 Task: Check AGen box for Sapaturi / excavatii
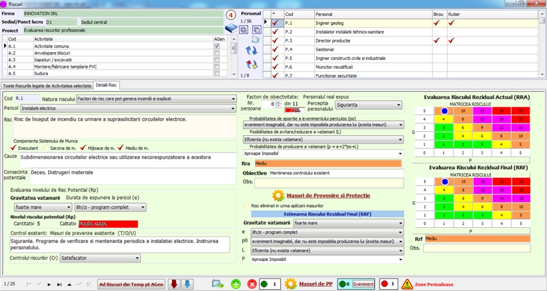click(217, 59)
